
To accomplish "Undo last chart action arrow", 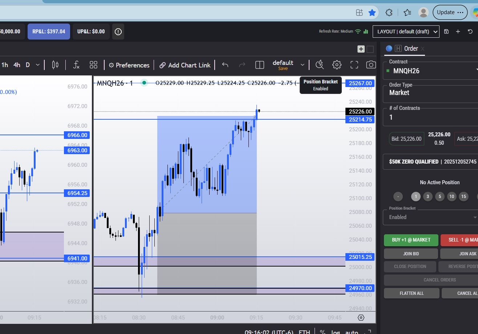I will pos(225,65).
